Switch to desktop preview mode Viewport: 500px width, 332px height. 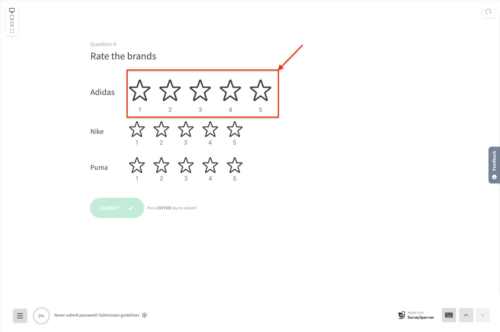pyautogui.click(x=12, y=10)
